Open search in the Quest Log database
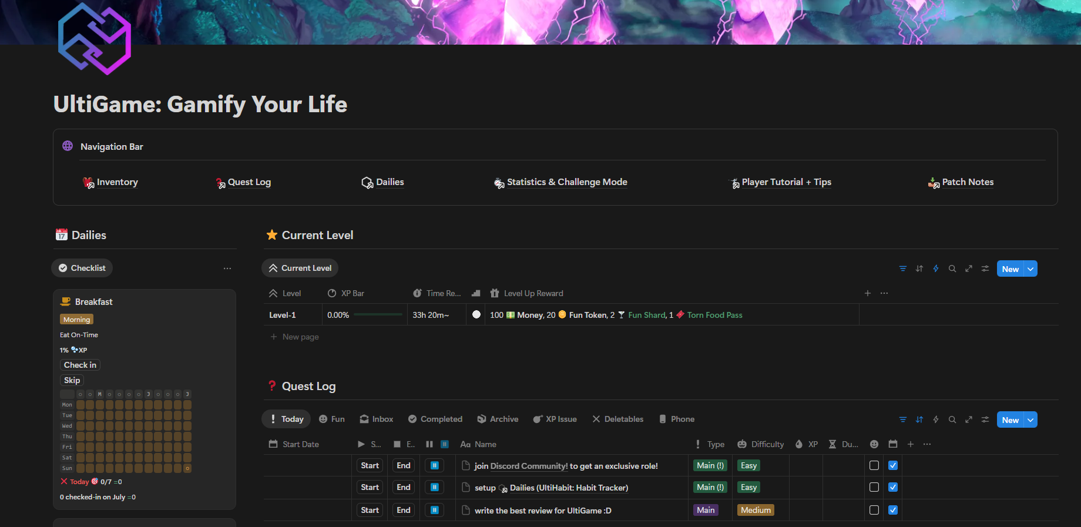 (x=952, y=419)
